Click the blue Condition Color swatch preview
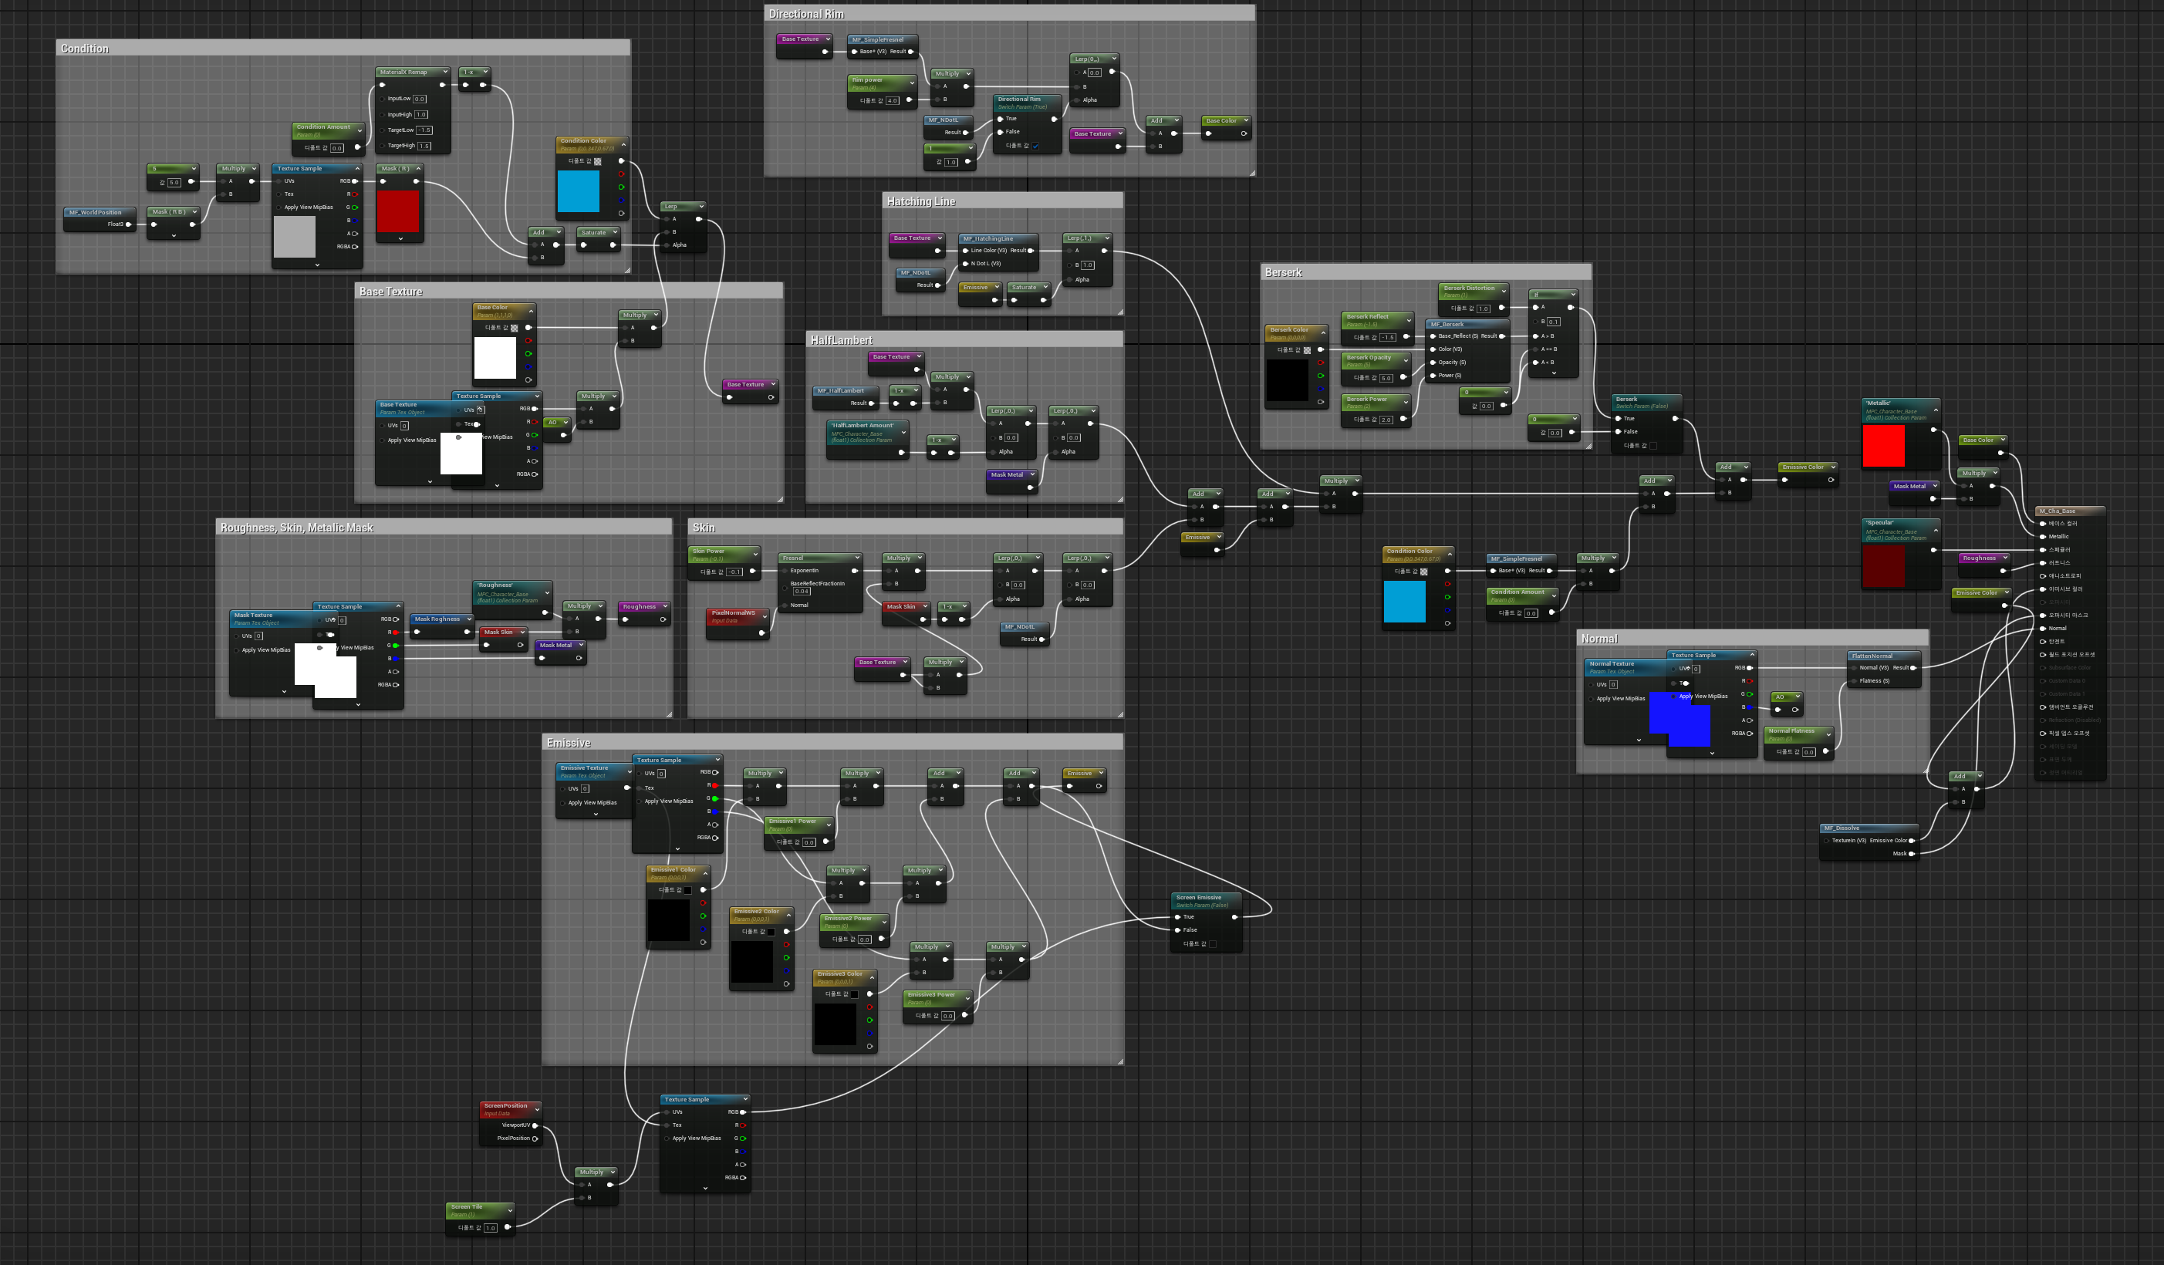 578,191
